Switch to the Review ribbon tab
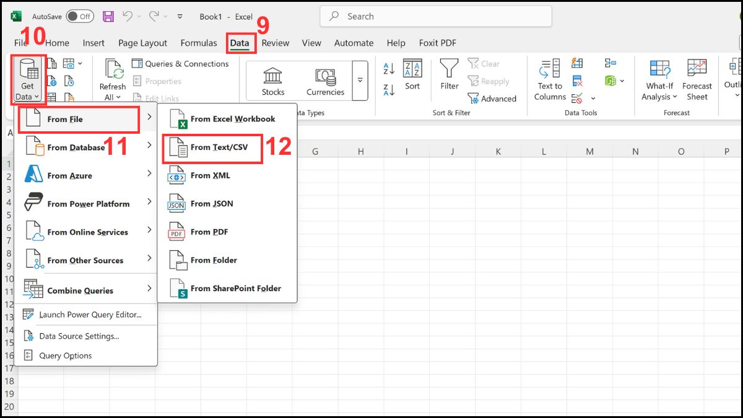The image size is (743, 418). (275, 43)
